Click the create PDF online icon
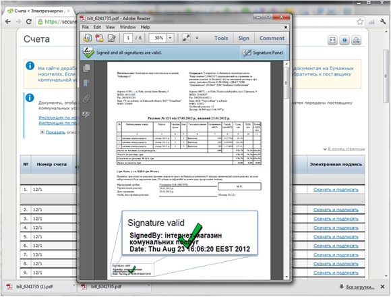This screenshot has width=391, height=297. click(x=99, y=38)
